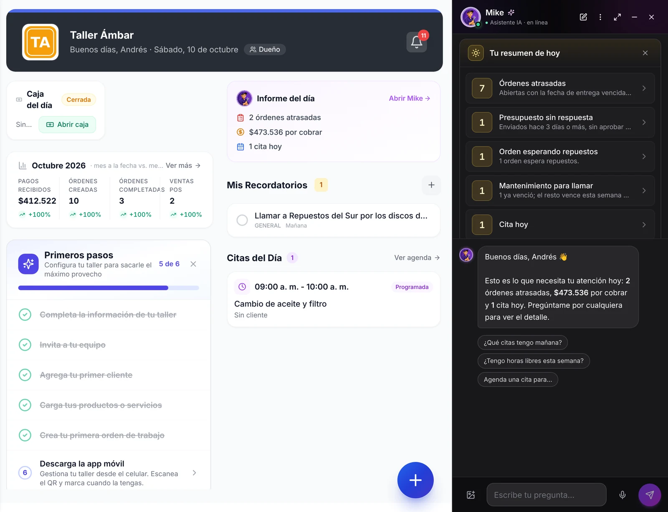Toggle the Carga tus productos o servicios check

(25, 405)
